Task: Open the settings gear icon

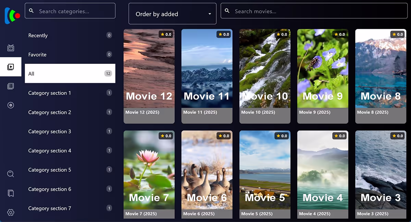Action: 11,212
